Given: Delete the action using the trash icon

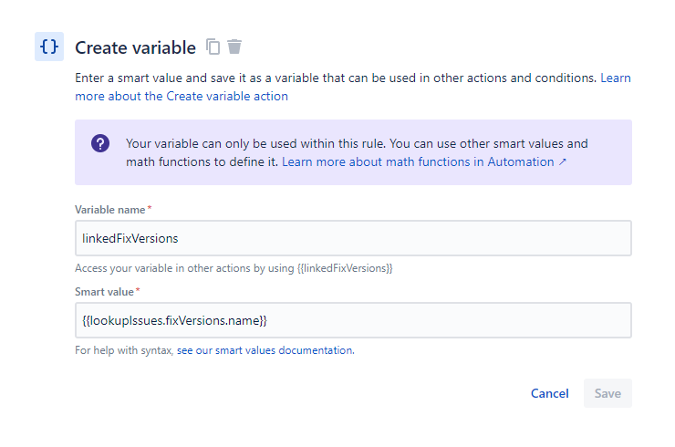Looking at the screenshot, I should [234, 47].
